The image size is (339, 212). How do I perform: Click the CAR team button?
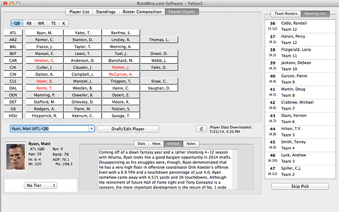click(13, 61)
